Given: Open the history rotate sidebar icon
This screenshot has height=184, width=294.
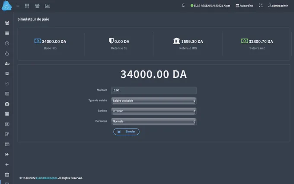Looking at the screenshot, I should (x=7, y=84).
